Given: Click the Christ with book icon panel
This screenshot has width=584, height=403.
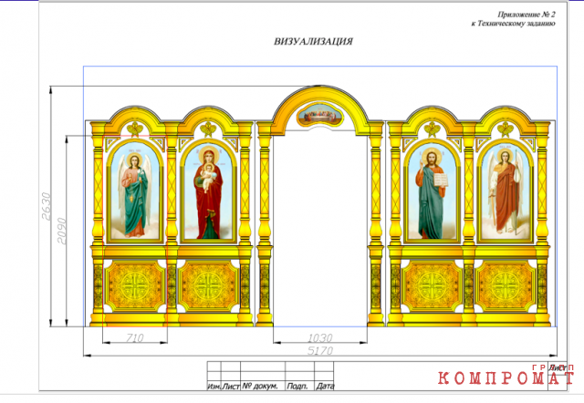Looking at the screenshot, I should tap(432, 191).
